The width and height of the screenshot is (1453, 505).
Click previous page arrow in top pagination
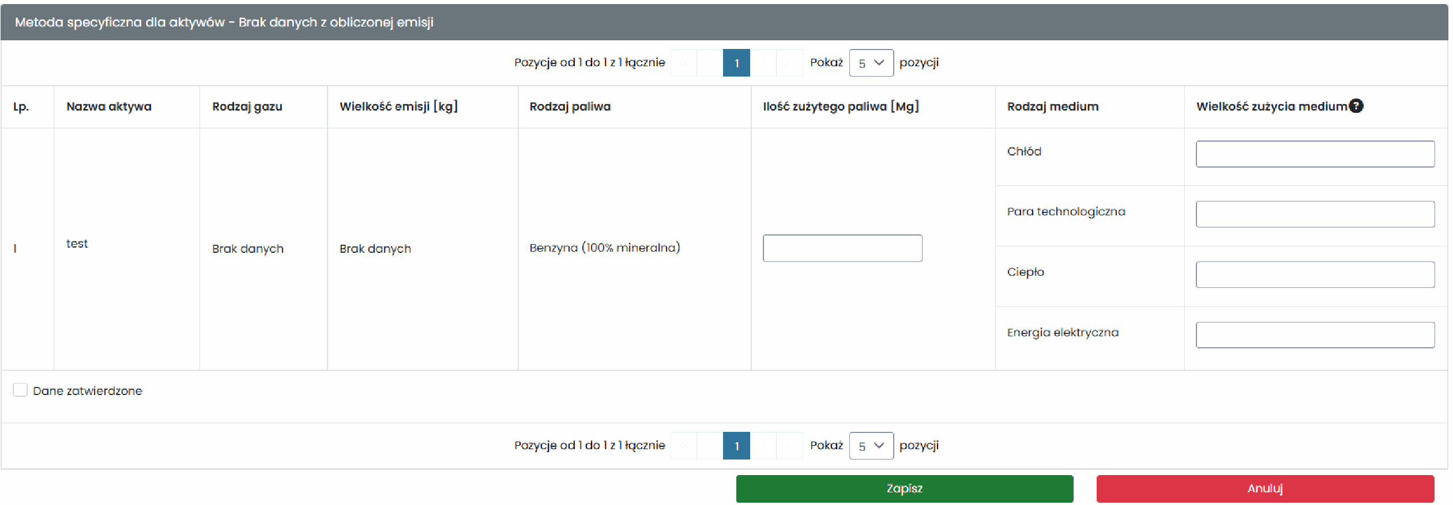(710, 63)
